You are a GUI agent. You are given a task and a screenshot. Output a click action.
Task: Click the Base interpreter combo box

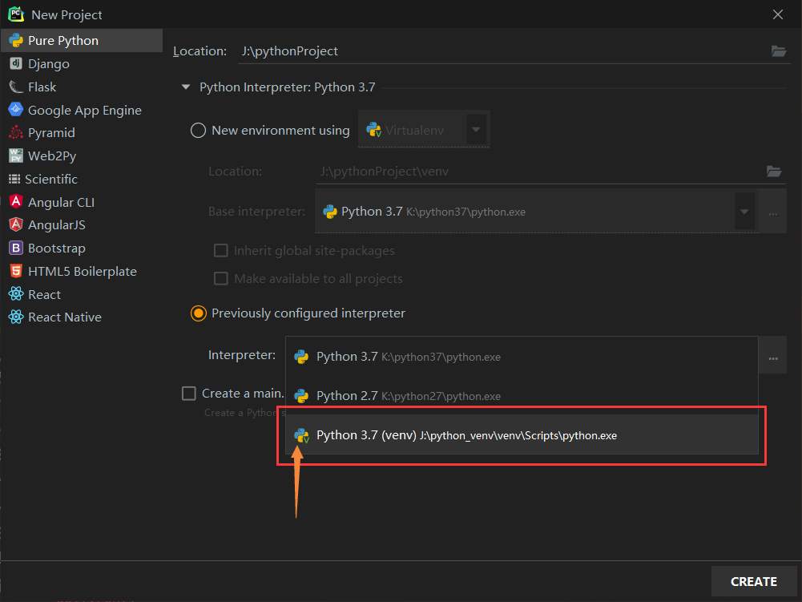coord(537,212)
